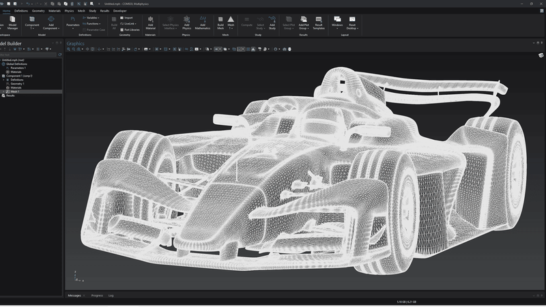The image size is (546, 307).
Task: Expand the Definitions tree node
Action: coord(3,80)
